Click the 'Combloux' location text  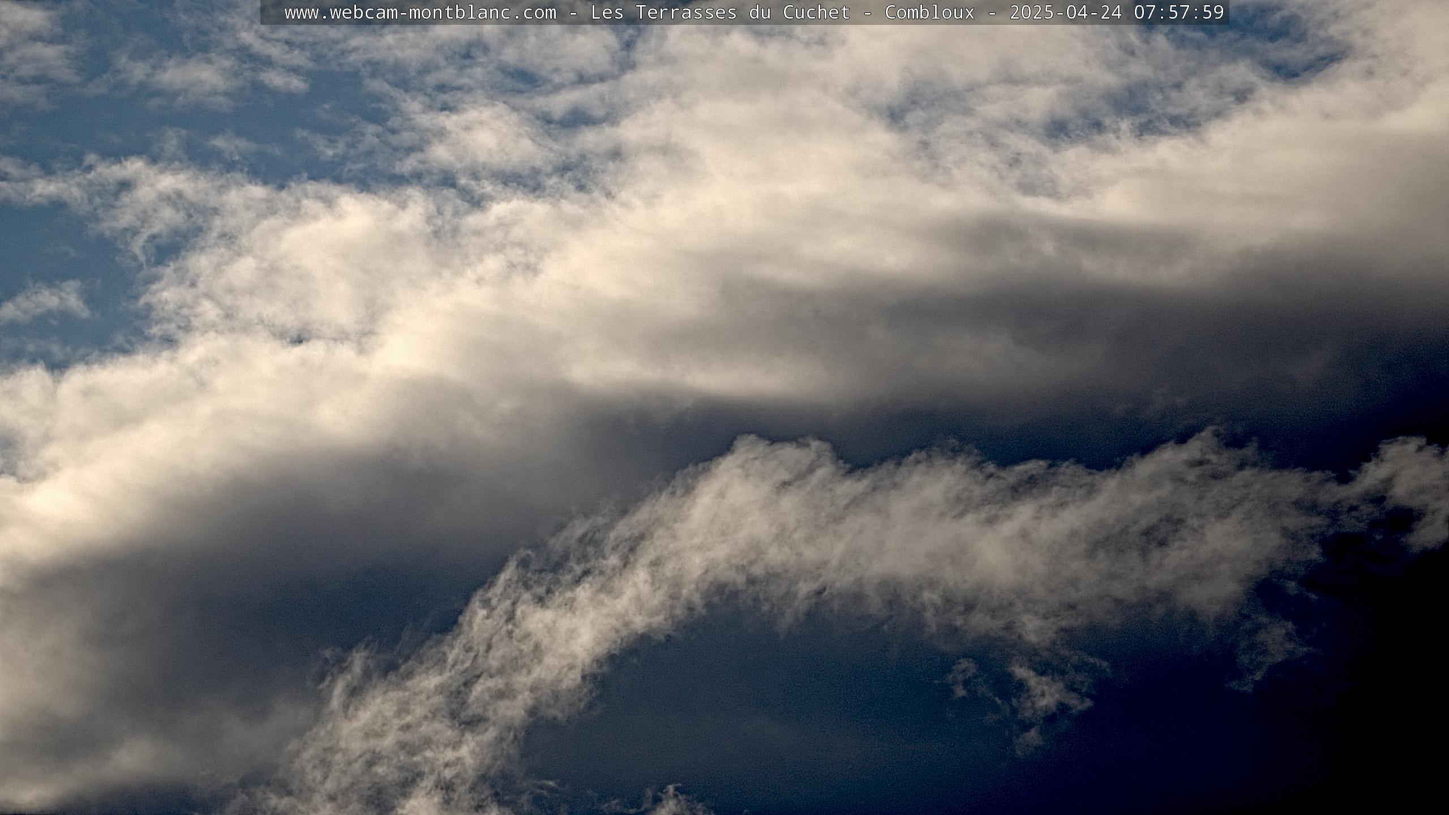pos(930,12)
